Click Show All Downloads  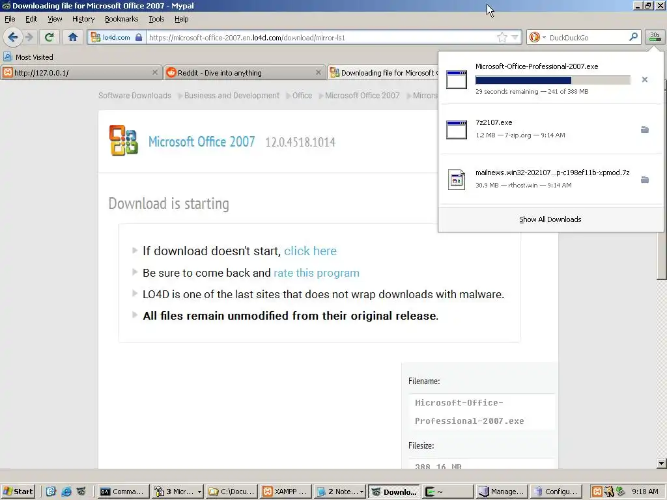click(x=550, y=219)
